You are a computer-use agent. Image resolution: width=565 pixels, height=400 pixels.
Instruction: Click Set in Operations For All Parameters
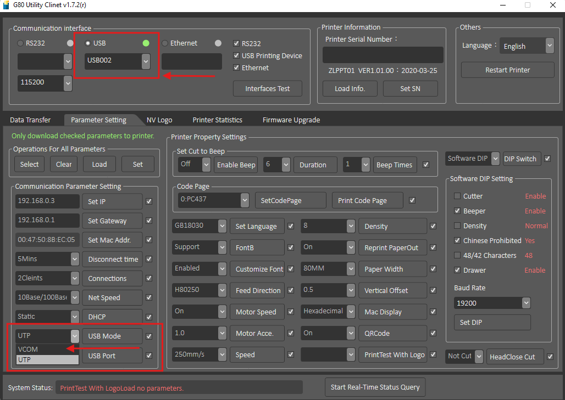tap(137, 164)
